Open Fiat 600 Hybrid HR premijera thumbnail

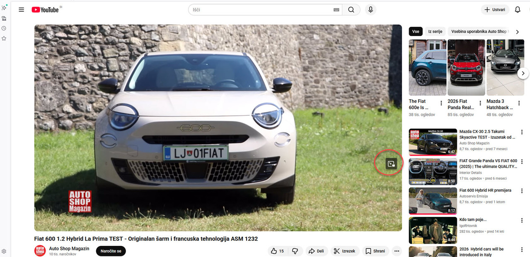coord(433,201)
